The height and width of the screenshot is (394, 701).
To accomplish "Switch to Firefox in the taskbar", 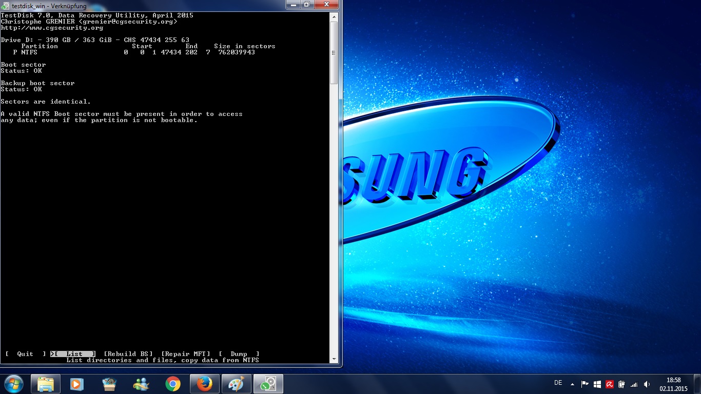I will pyautogui.click(x=205, y=384).
